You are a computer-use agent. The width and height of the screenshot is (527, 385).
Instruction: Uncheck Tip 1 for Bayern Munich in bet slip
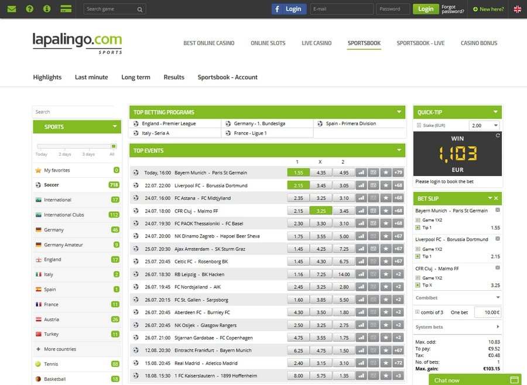[x=418, y=228]
